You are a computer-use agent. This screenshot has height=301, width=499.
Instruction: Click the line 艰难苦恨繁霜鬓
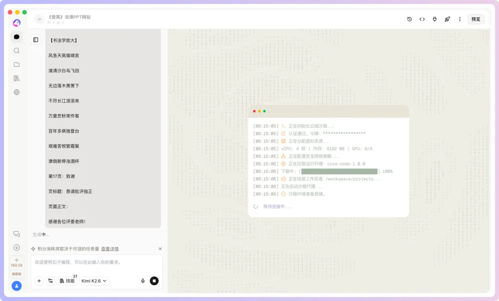tap(64, 146)
